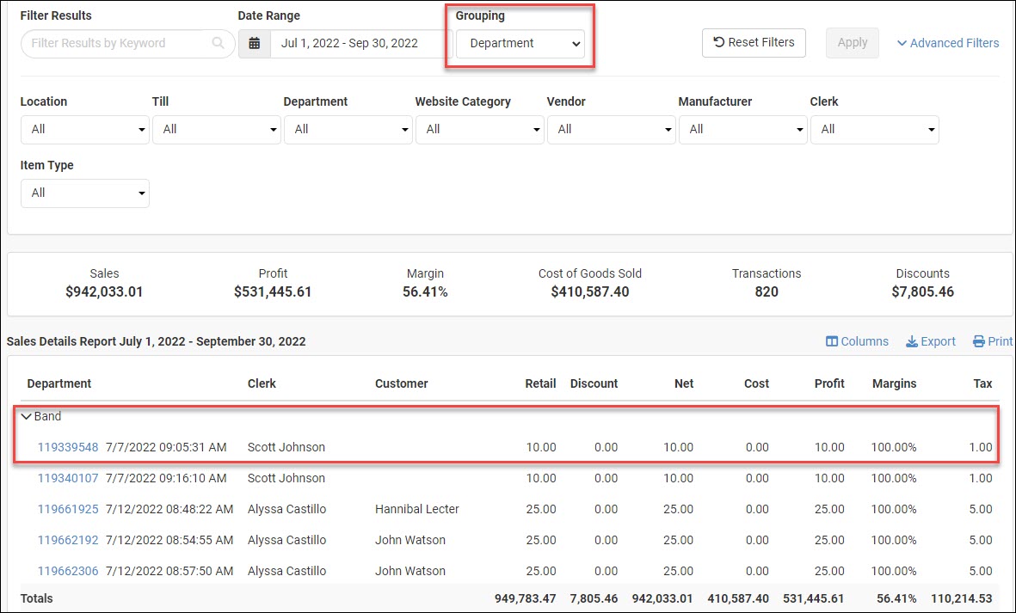This screenshot has width=1016, height=613.
Task: Click the Print printer link
Action: (x=992, y=341)
